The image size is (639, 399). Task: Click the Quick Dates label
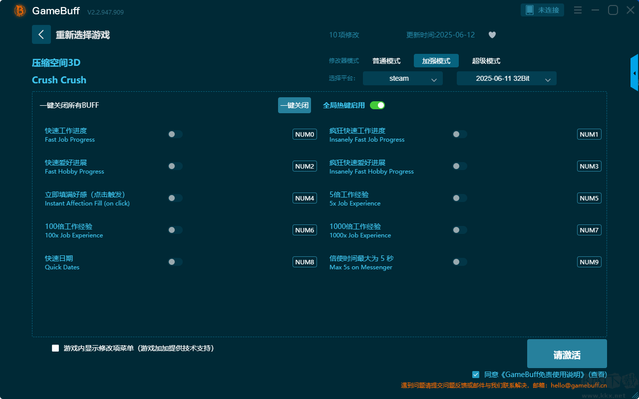pyautogui.click(x=62, y=267)
